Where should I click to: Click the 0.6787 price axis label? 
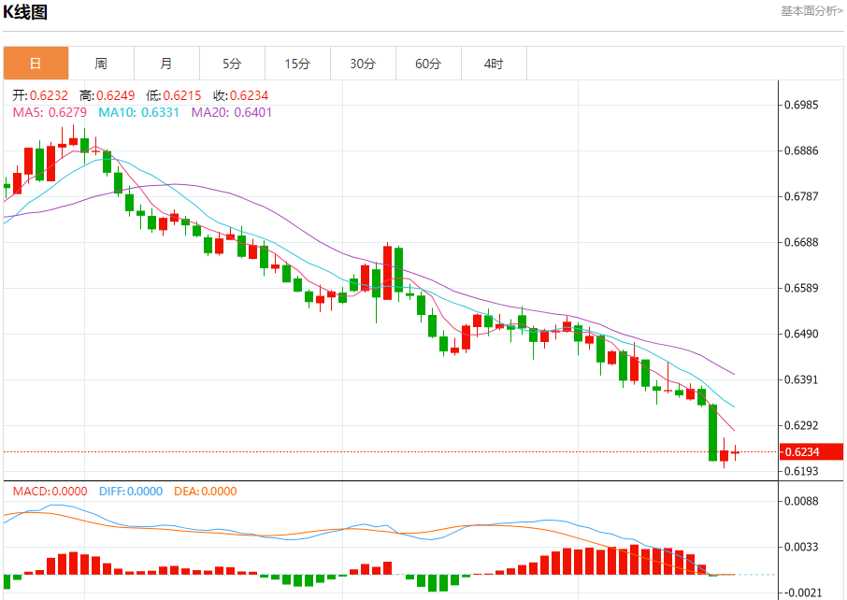pos(801,196)
